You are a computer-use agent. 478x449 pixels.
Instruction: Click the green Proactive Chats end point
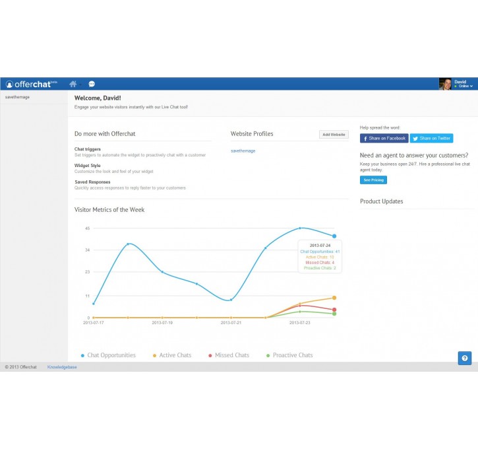pyautogui.click(x=334, y=314)
